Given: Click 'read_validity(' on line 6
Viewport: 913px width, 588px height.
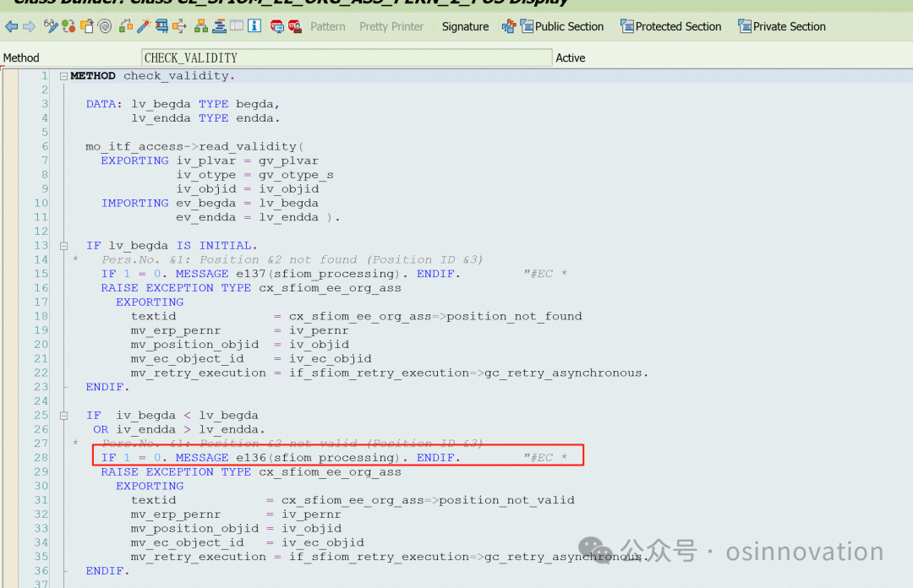Looking at the screenshot, I should click(251, 146).
